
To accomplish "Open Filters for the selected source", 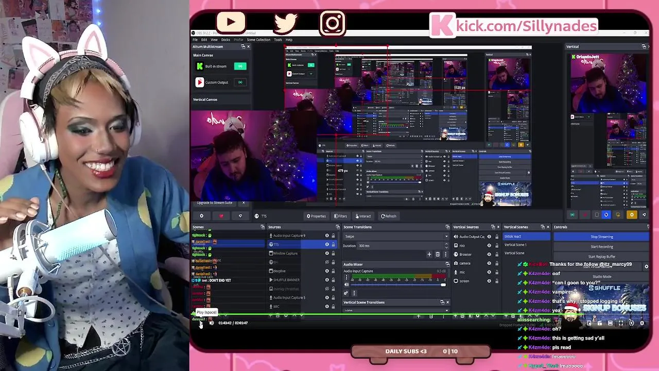I will [341, 216].
